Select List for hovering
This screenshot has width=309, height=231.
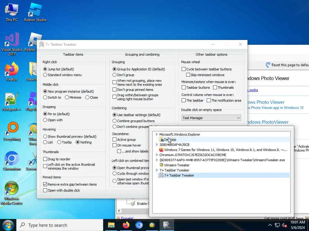[45, 142]
